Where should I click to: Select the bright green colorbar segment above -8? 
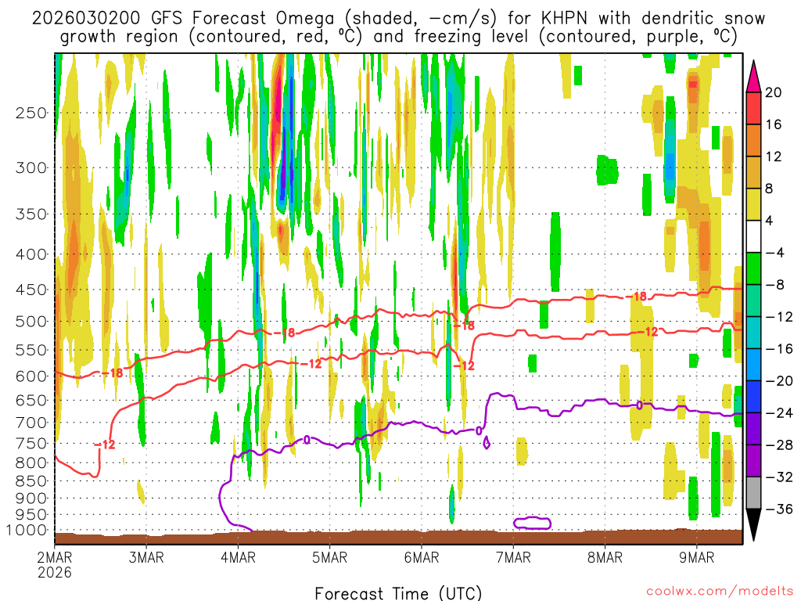pos(754,268)
